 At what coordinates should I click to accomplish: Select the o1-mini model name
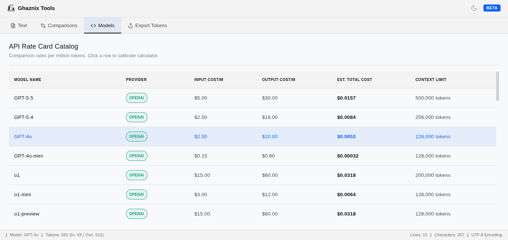(x=23, y=195)
